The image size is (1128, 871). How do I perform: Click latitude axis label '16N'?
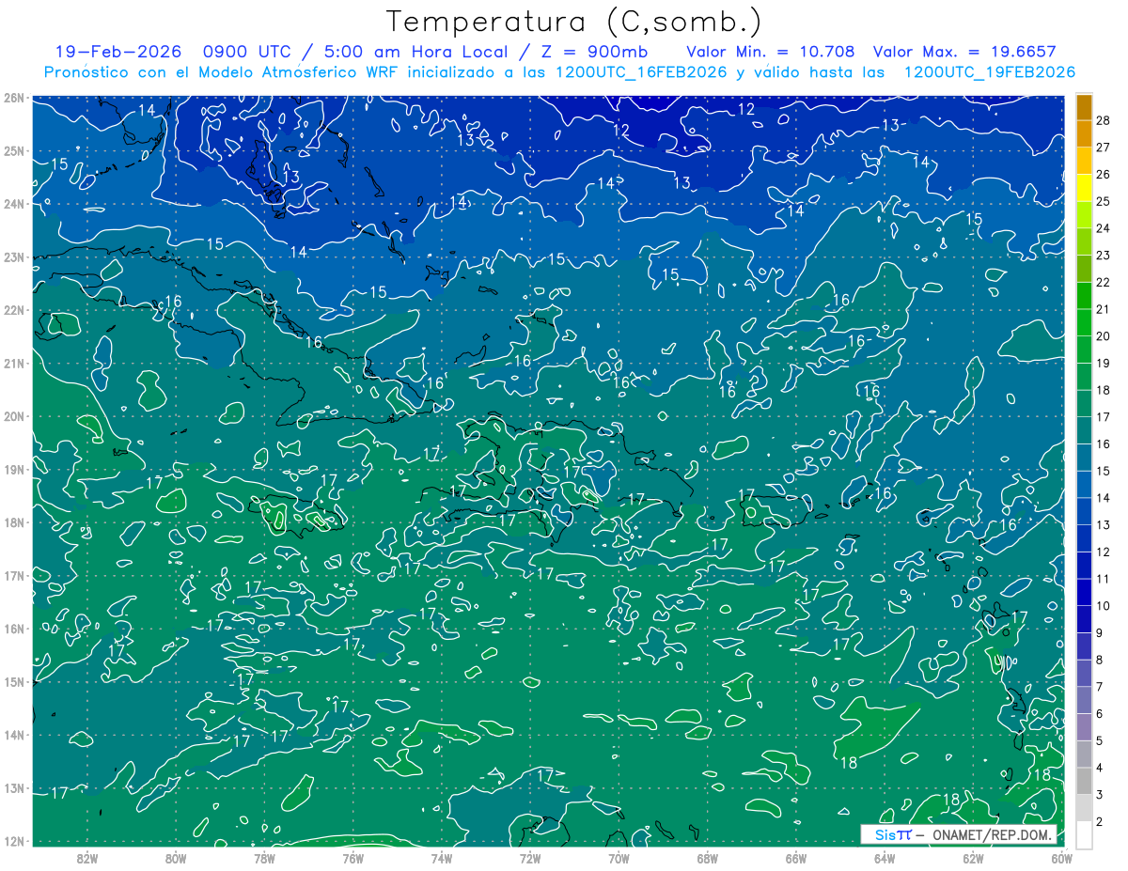click(13, 629)
